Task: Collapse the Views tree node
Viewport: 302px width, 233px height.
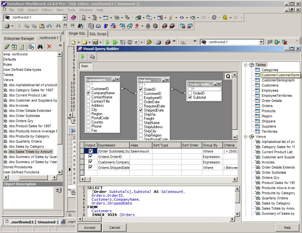Action: pyautogui.click(x=245, y=137)
